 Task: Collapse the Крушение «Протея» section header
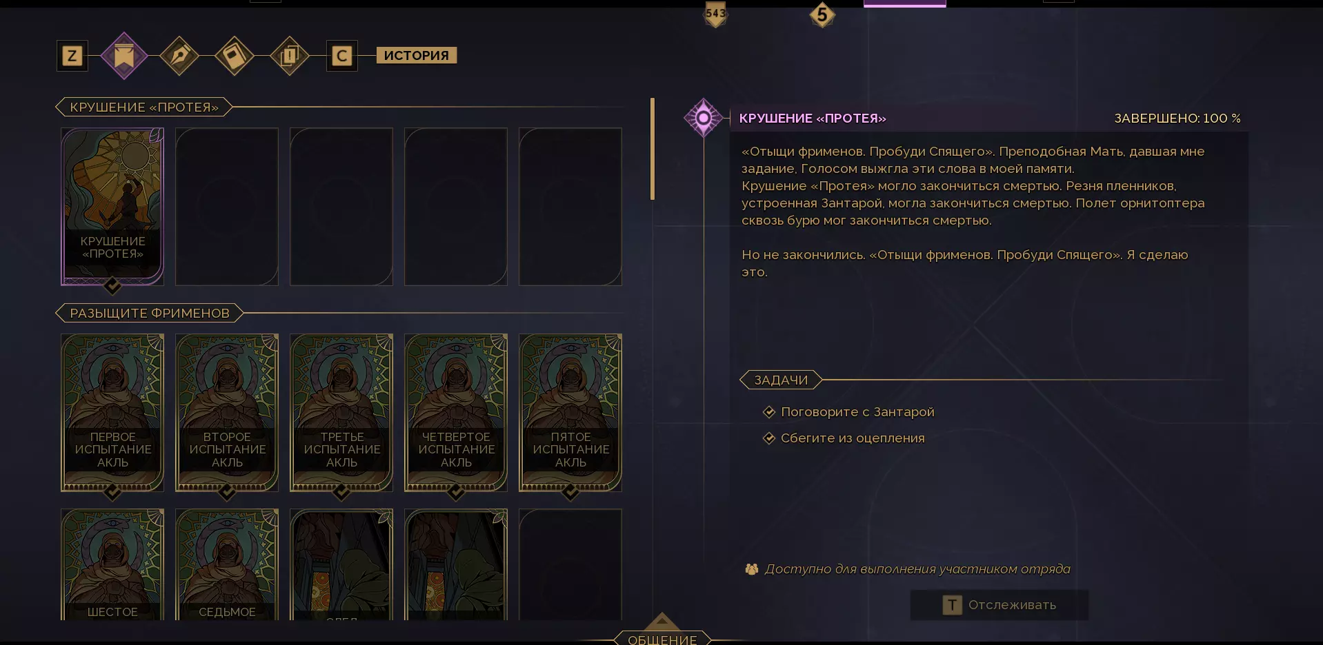[x=143, y=107]
